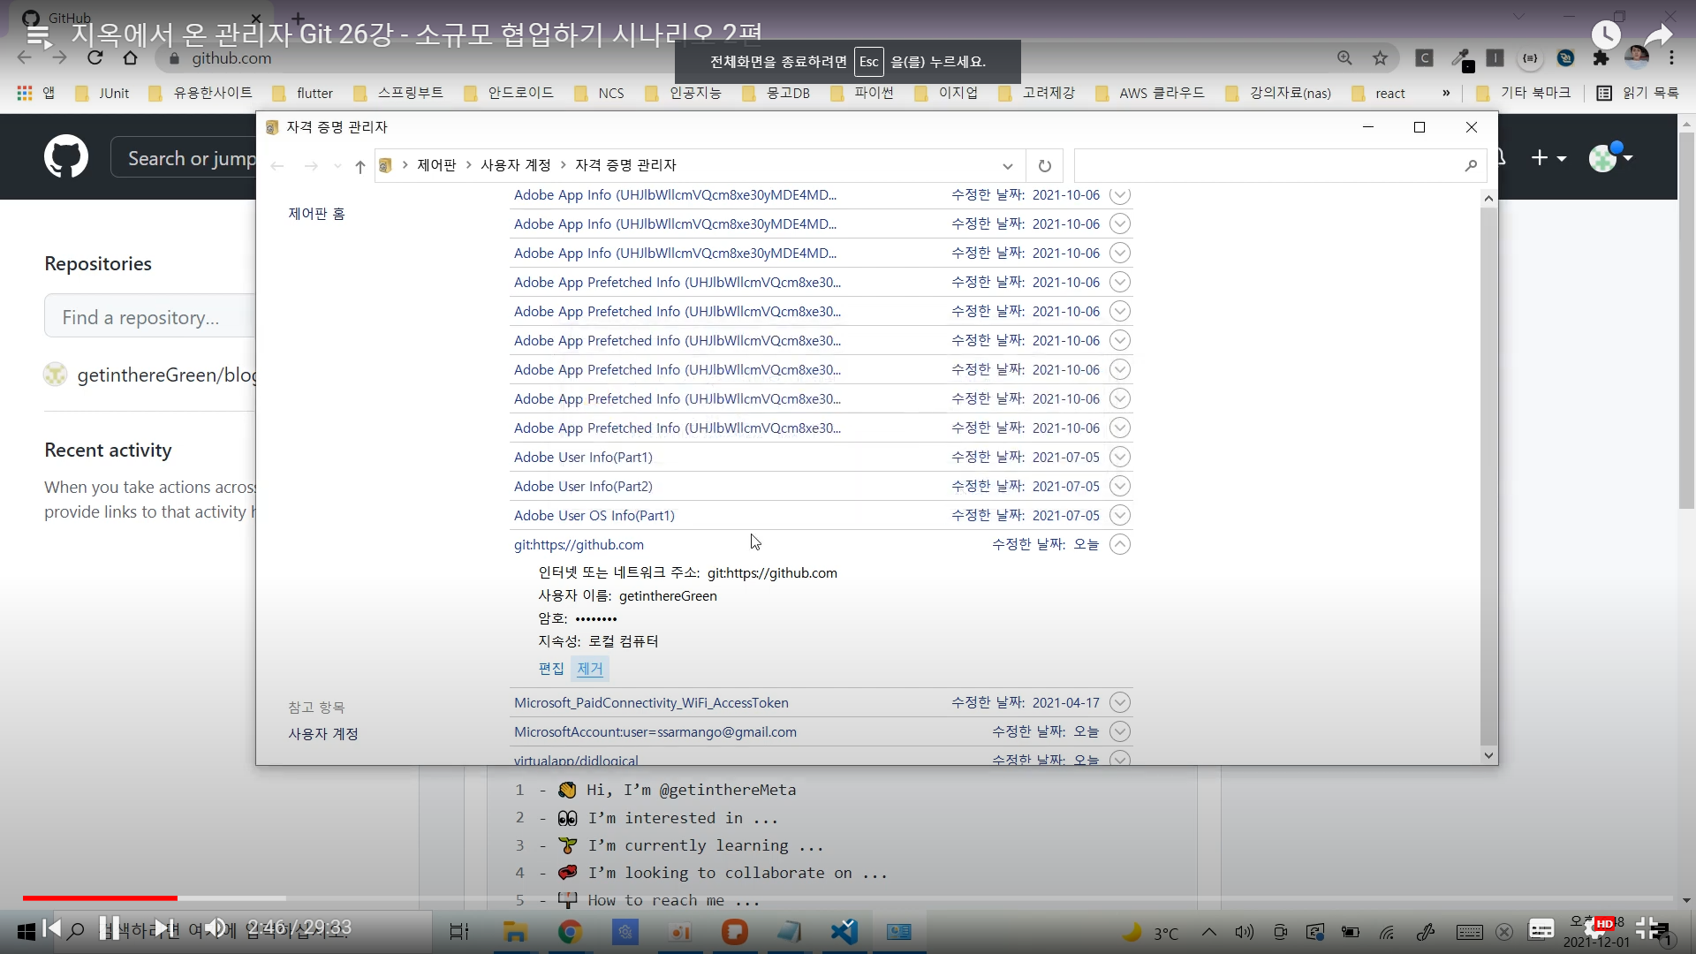Screen dimensions: 1696x954
Task: Open File Explorer from the taskbar
Action: [x=515, y=931]
